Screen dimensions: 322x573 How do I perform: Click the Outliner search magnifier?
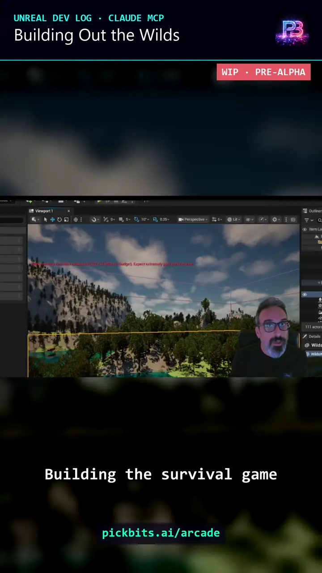tap(319, 220)
